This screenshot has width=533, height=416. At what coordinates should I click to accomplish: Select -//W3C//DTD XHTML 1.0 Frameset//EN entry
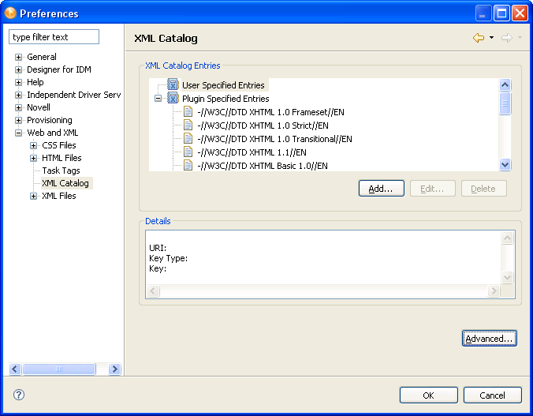270,112
